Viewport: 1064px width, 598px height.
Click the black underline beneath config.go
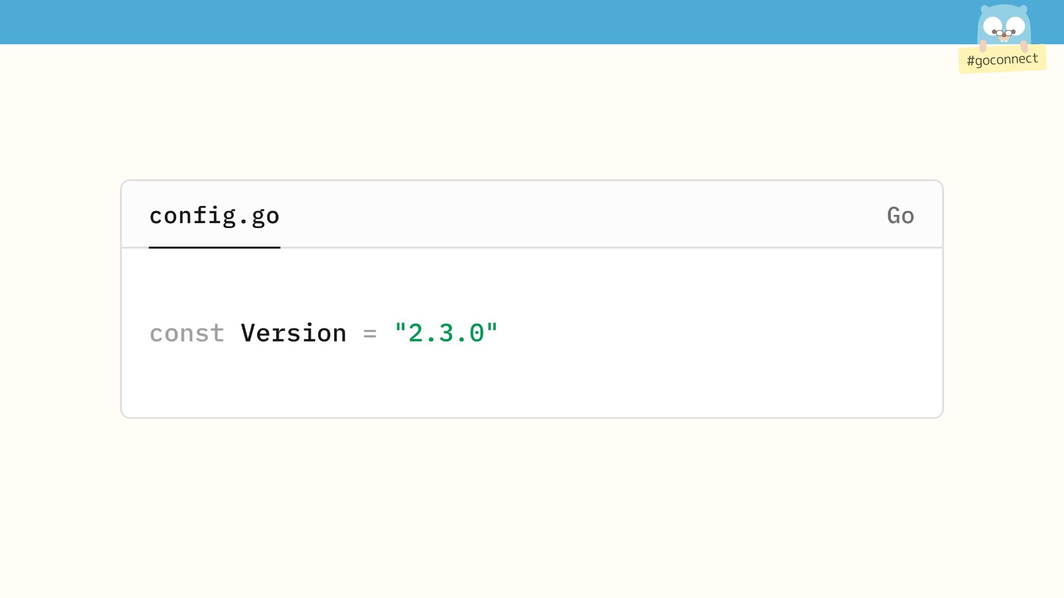[x=214, y=248]
